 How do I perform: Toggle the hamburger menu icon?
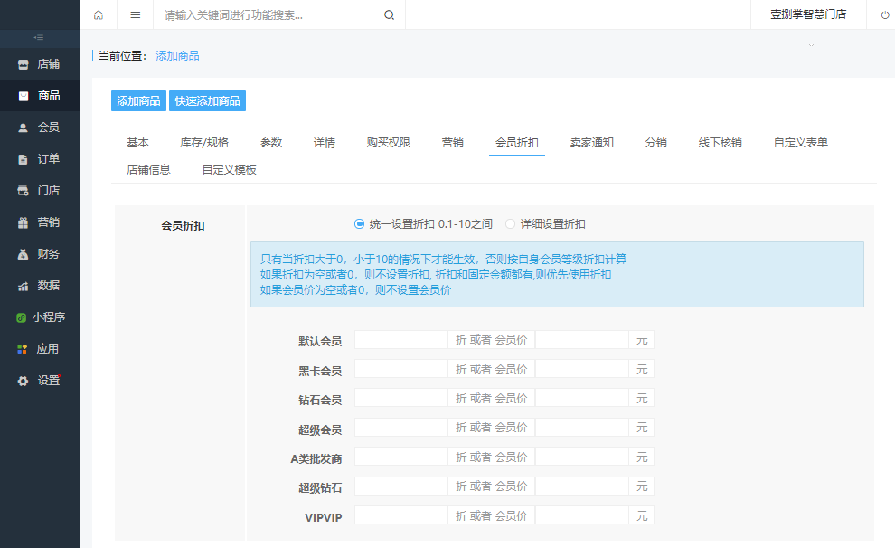tap(136, 14)
